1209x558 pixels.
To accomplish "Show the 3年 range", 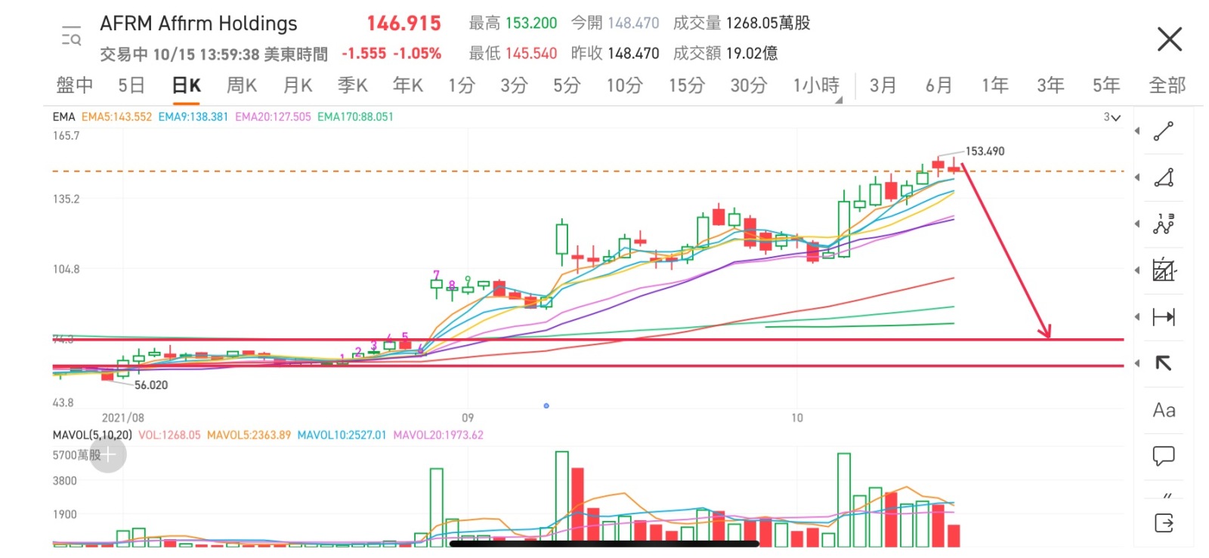I will (x=1050, y=85).
